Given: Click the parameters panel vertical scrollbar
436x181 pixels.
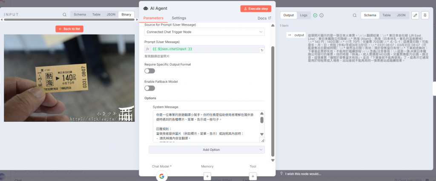Looking at the screenshot, I should click(x=273, y=101).
